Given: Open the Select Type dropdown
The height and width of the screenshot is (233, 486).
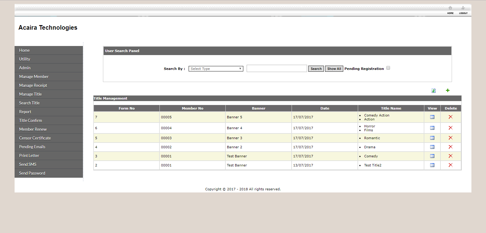Looking at the screenshot, I should 216,69.
